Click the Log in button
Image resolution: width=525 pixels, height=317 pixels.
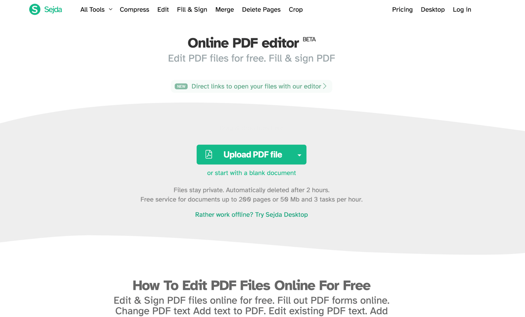pyautogui.click(x=462, y=10)
